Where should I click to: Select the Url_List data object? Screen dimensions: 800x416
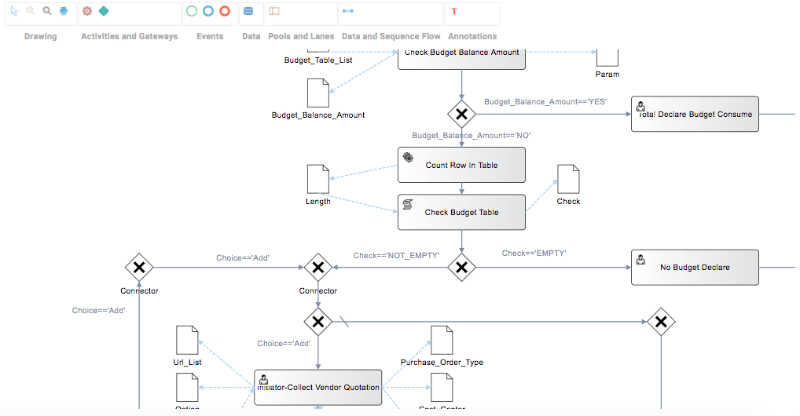[x=187, y=340]
